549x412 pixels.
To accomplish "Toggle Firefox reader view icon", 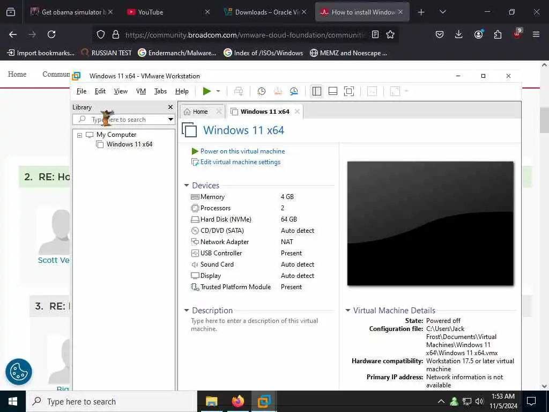I will click(375, 34).
